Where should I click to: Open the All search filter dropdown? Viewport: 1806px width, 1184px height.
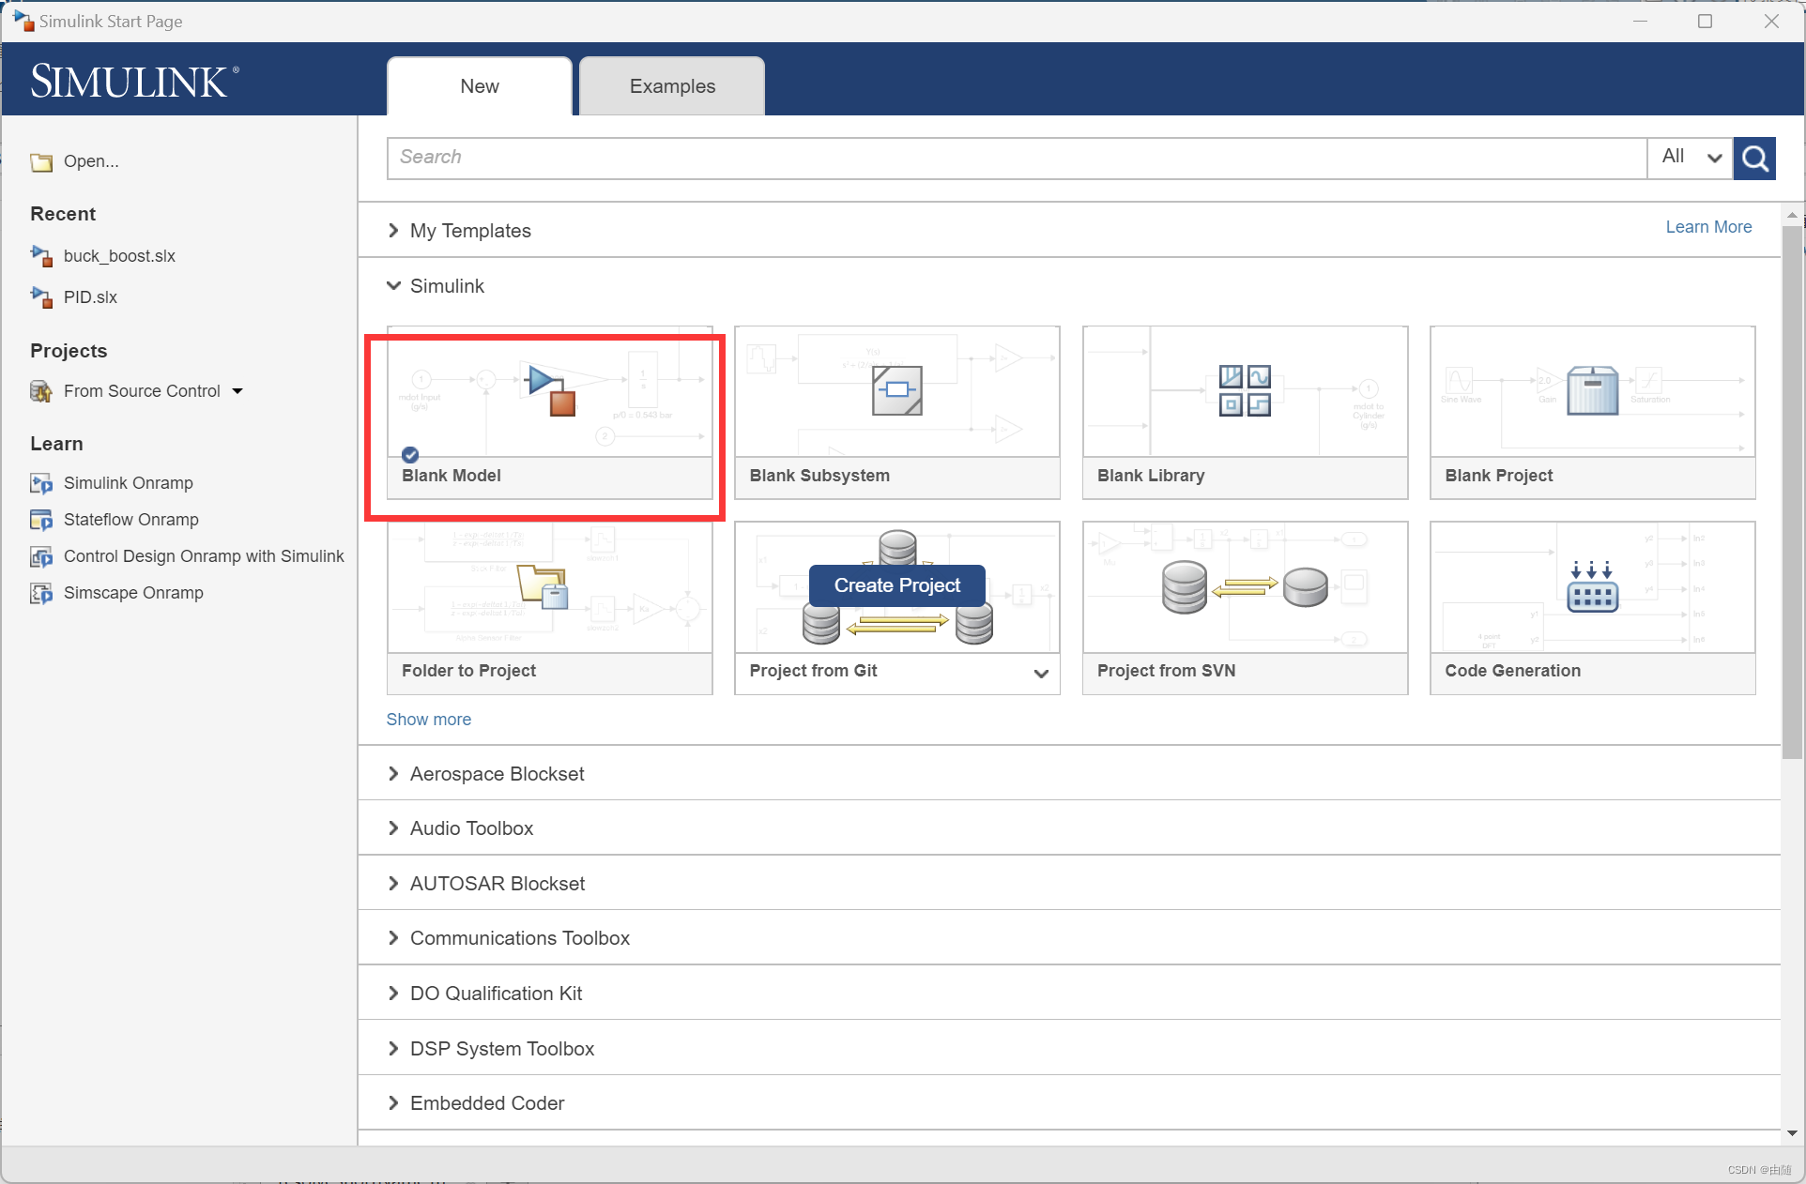tap(1691, 158)
